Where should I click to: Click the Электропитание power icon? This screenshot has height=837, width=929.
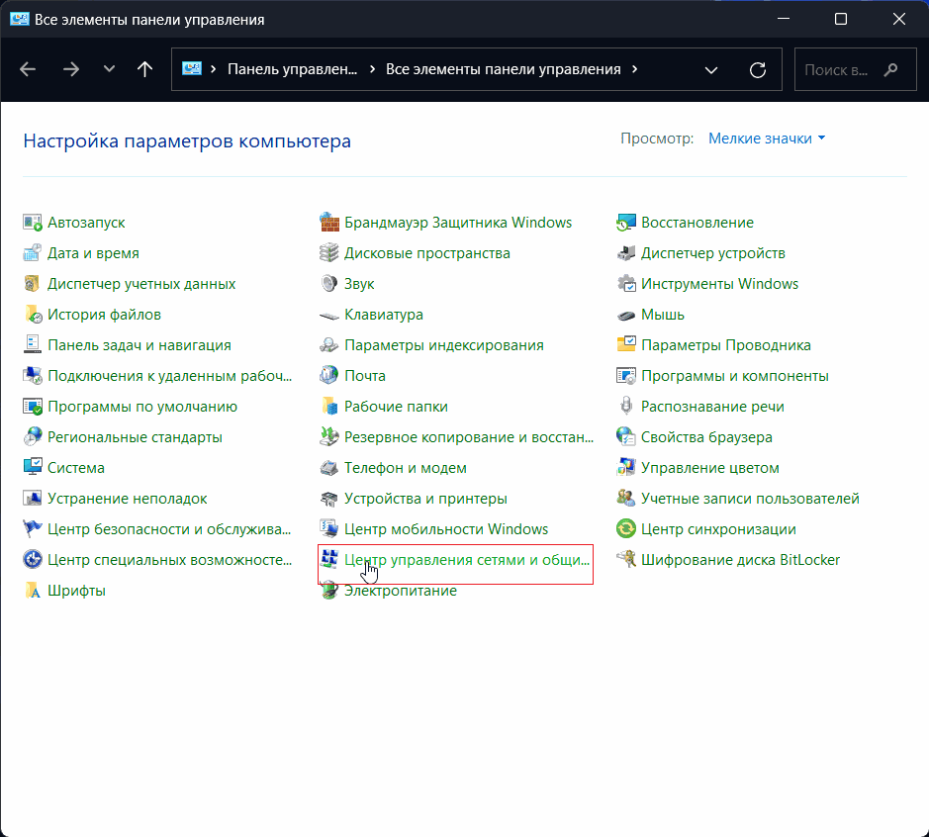pos(329,591)
